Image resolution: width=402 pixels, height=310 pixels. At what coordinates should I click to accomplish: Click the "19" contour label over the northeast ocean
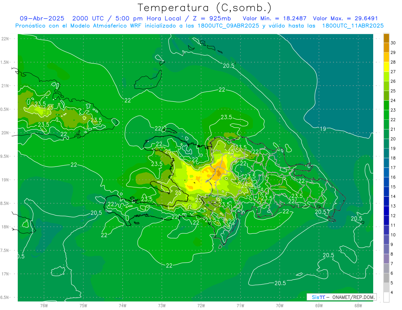tap(323, 129)
